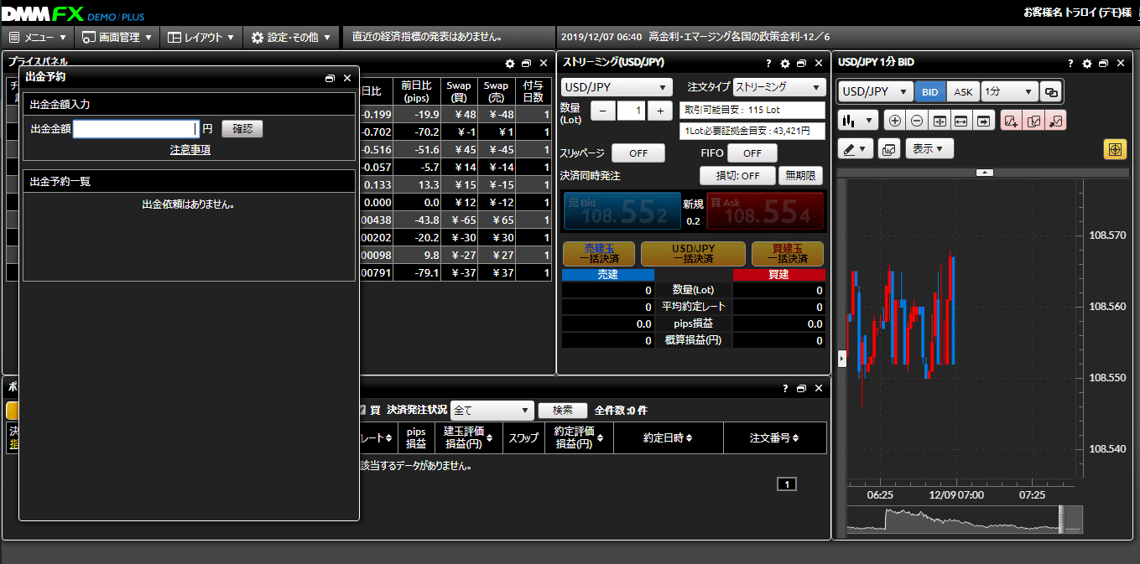
Task: Click the 出金金額 input field
Action: click(x=134, y=129)
